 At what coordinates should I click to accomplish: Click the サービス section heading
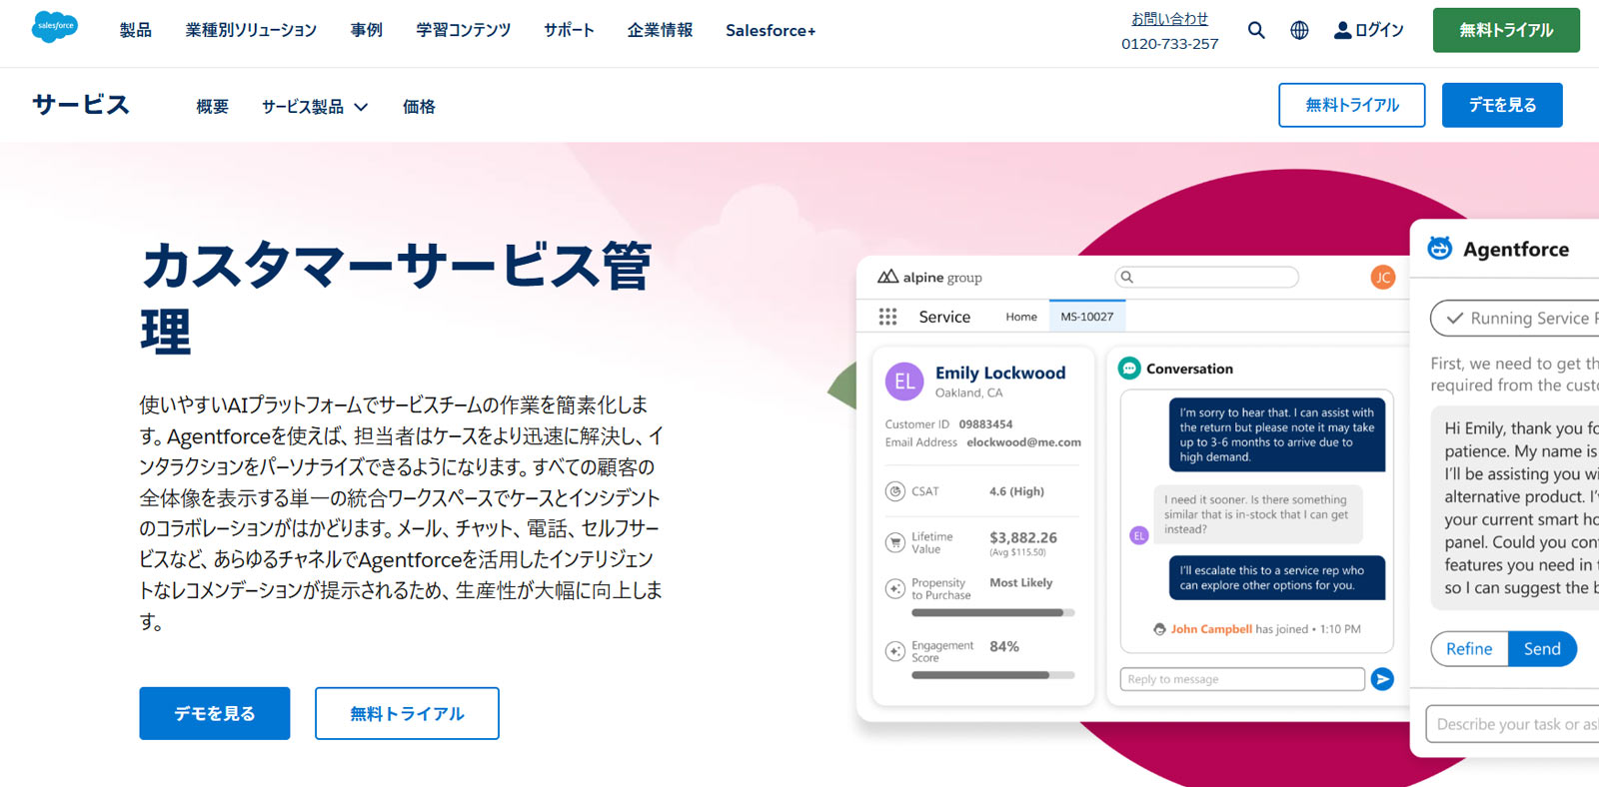click(x=81, y=105)
